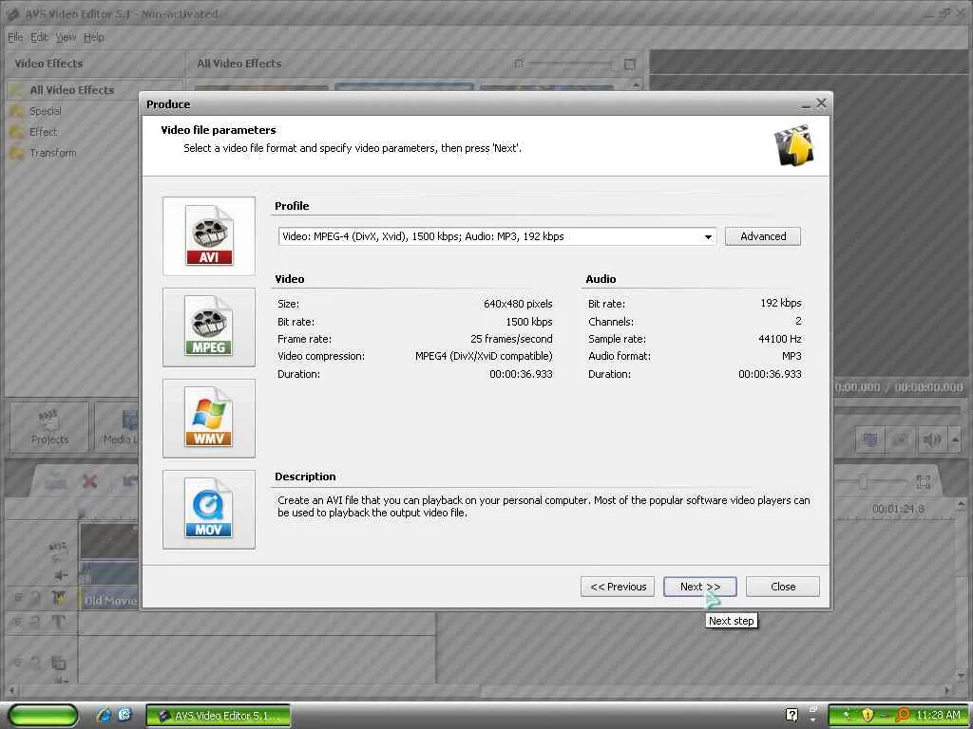
Task: Toggle lock on the text track
Action: 35,622
